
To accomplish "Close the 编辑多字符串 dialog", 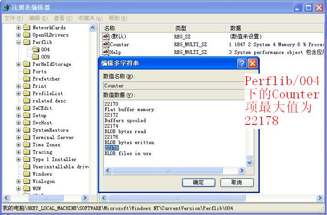I will click(x=252, y=63).
